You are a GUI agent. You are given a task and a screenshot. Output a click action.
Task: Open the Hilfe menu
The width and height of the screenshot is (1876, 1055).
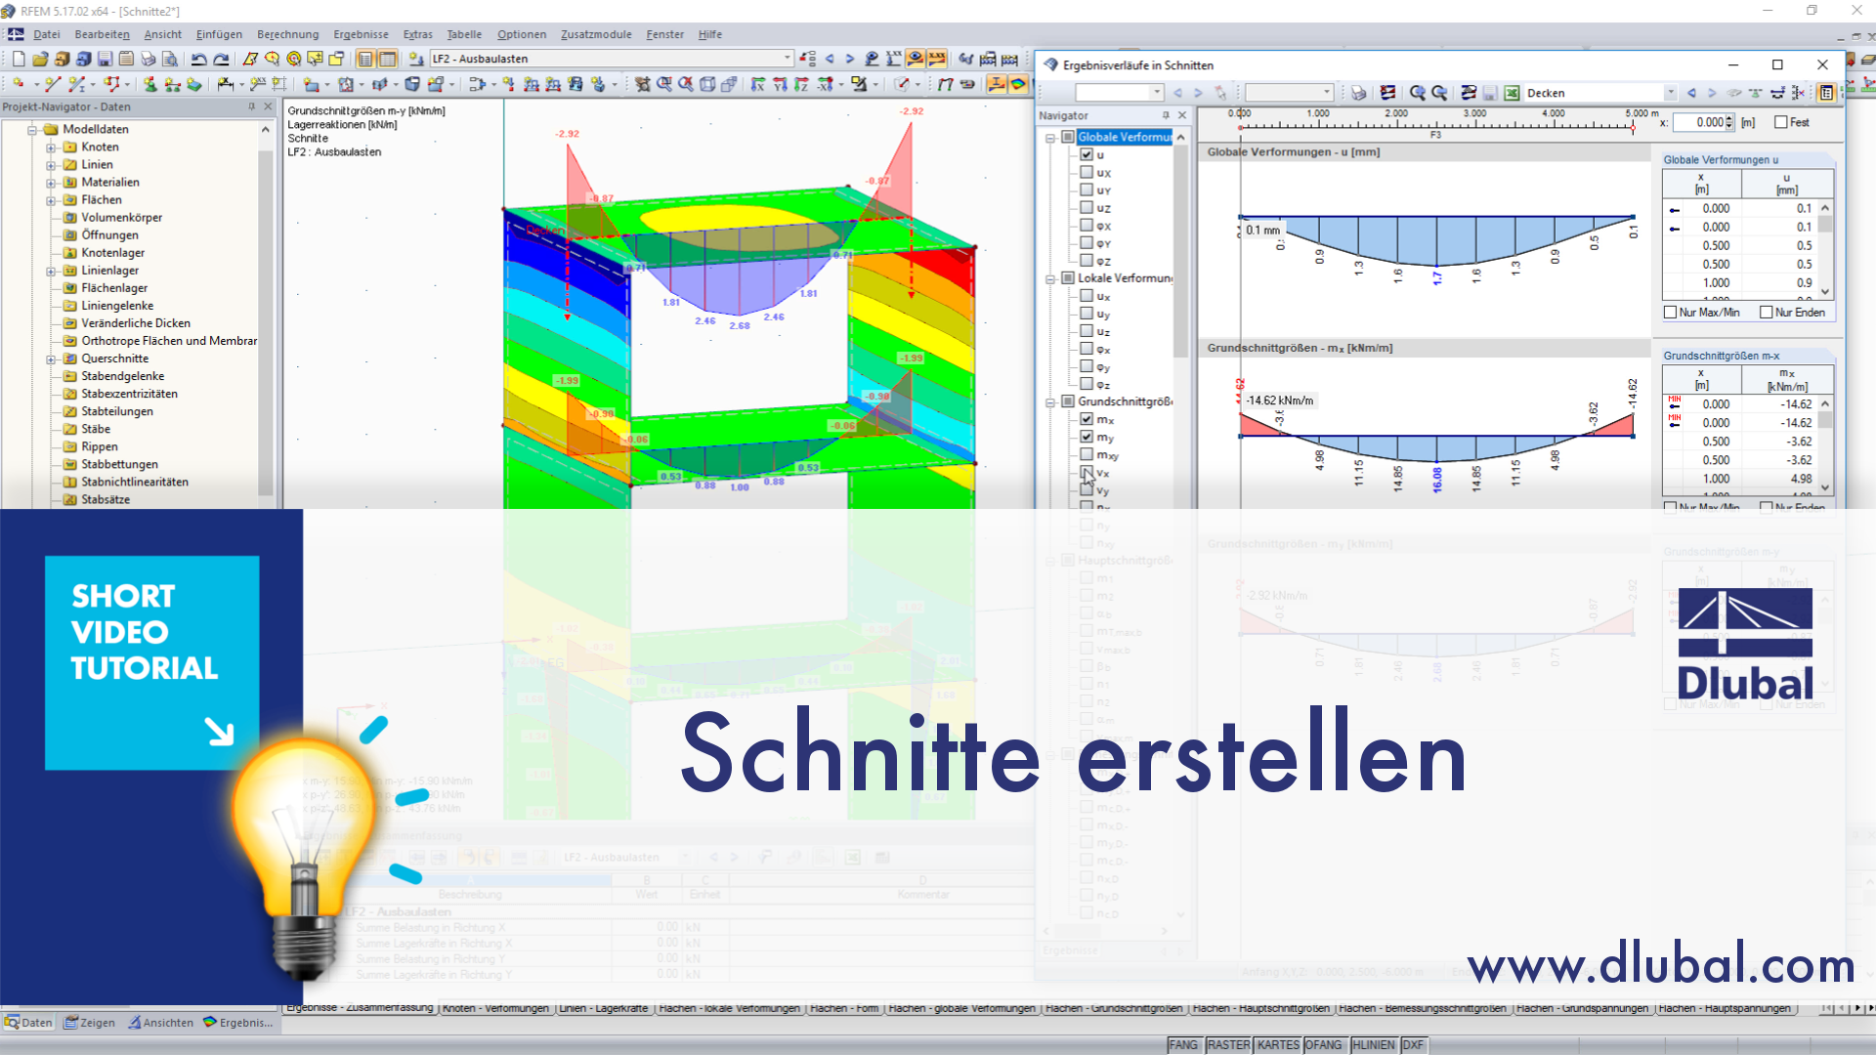click(x=710, y=34)
